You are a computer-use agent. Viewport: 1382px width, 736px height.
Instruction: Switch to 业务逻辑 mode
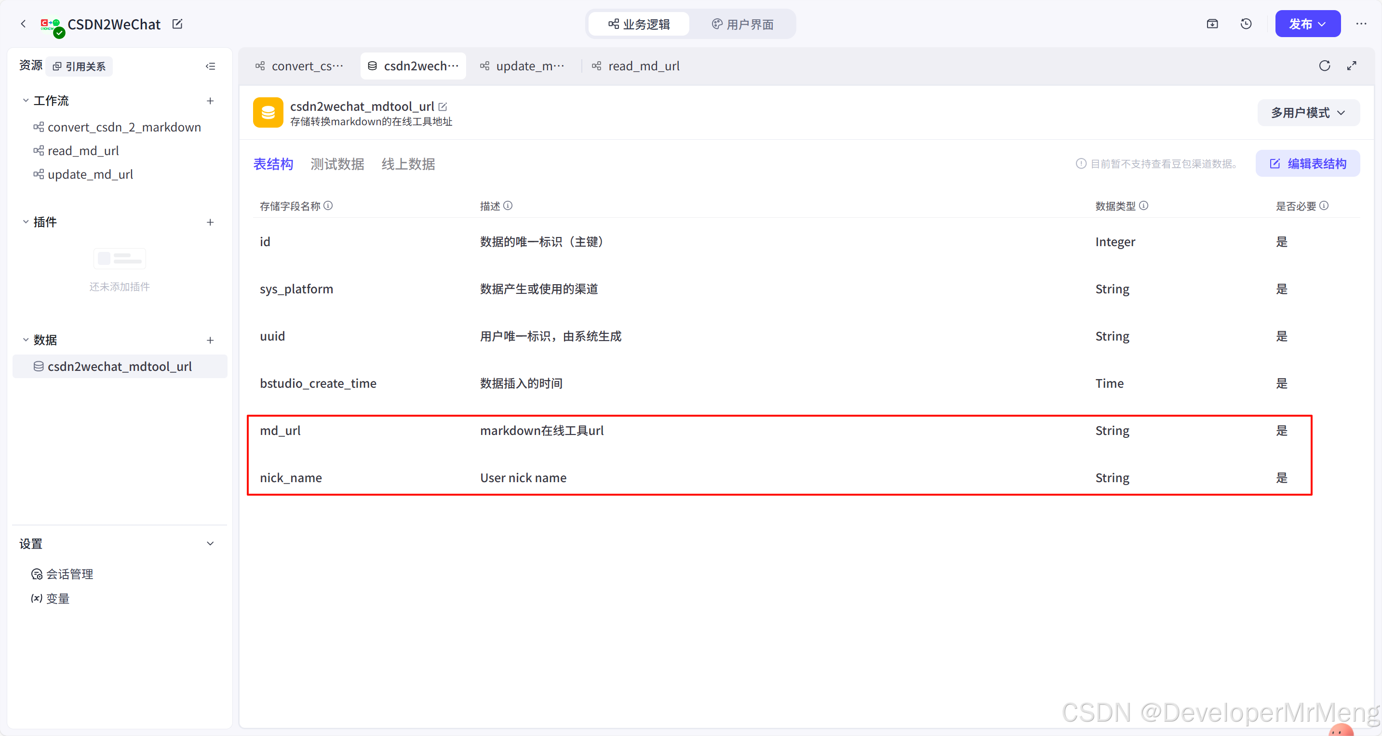click(x=639, y=24)
